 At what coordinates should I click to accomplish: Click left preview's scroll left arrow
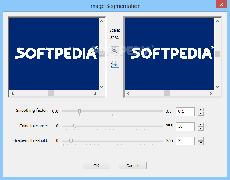coord(12,93)
